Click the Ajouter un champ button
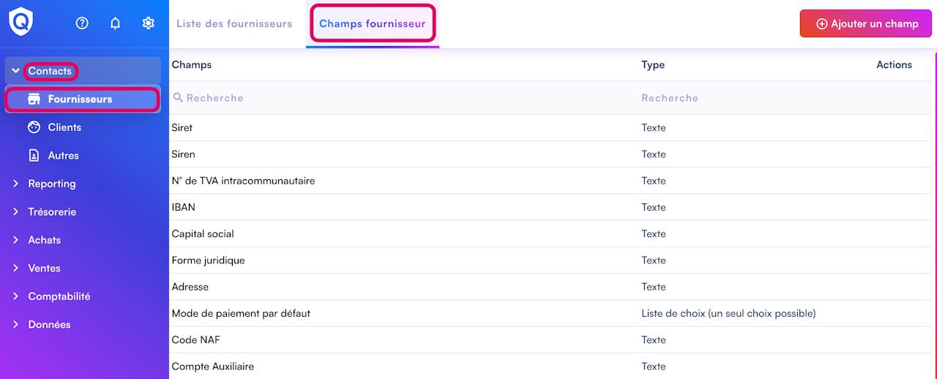Viewport: 937px width, 379px height. [866, 23]
